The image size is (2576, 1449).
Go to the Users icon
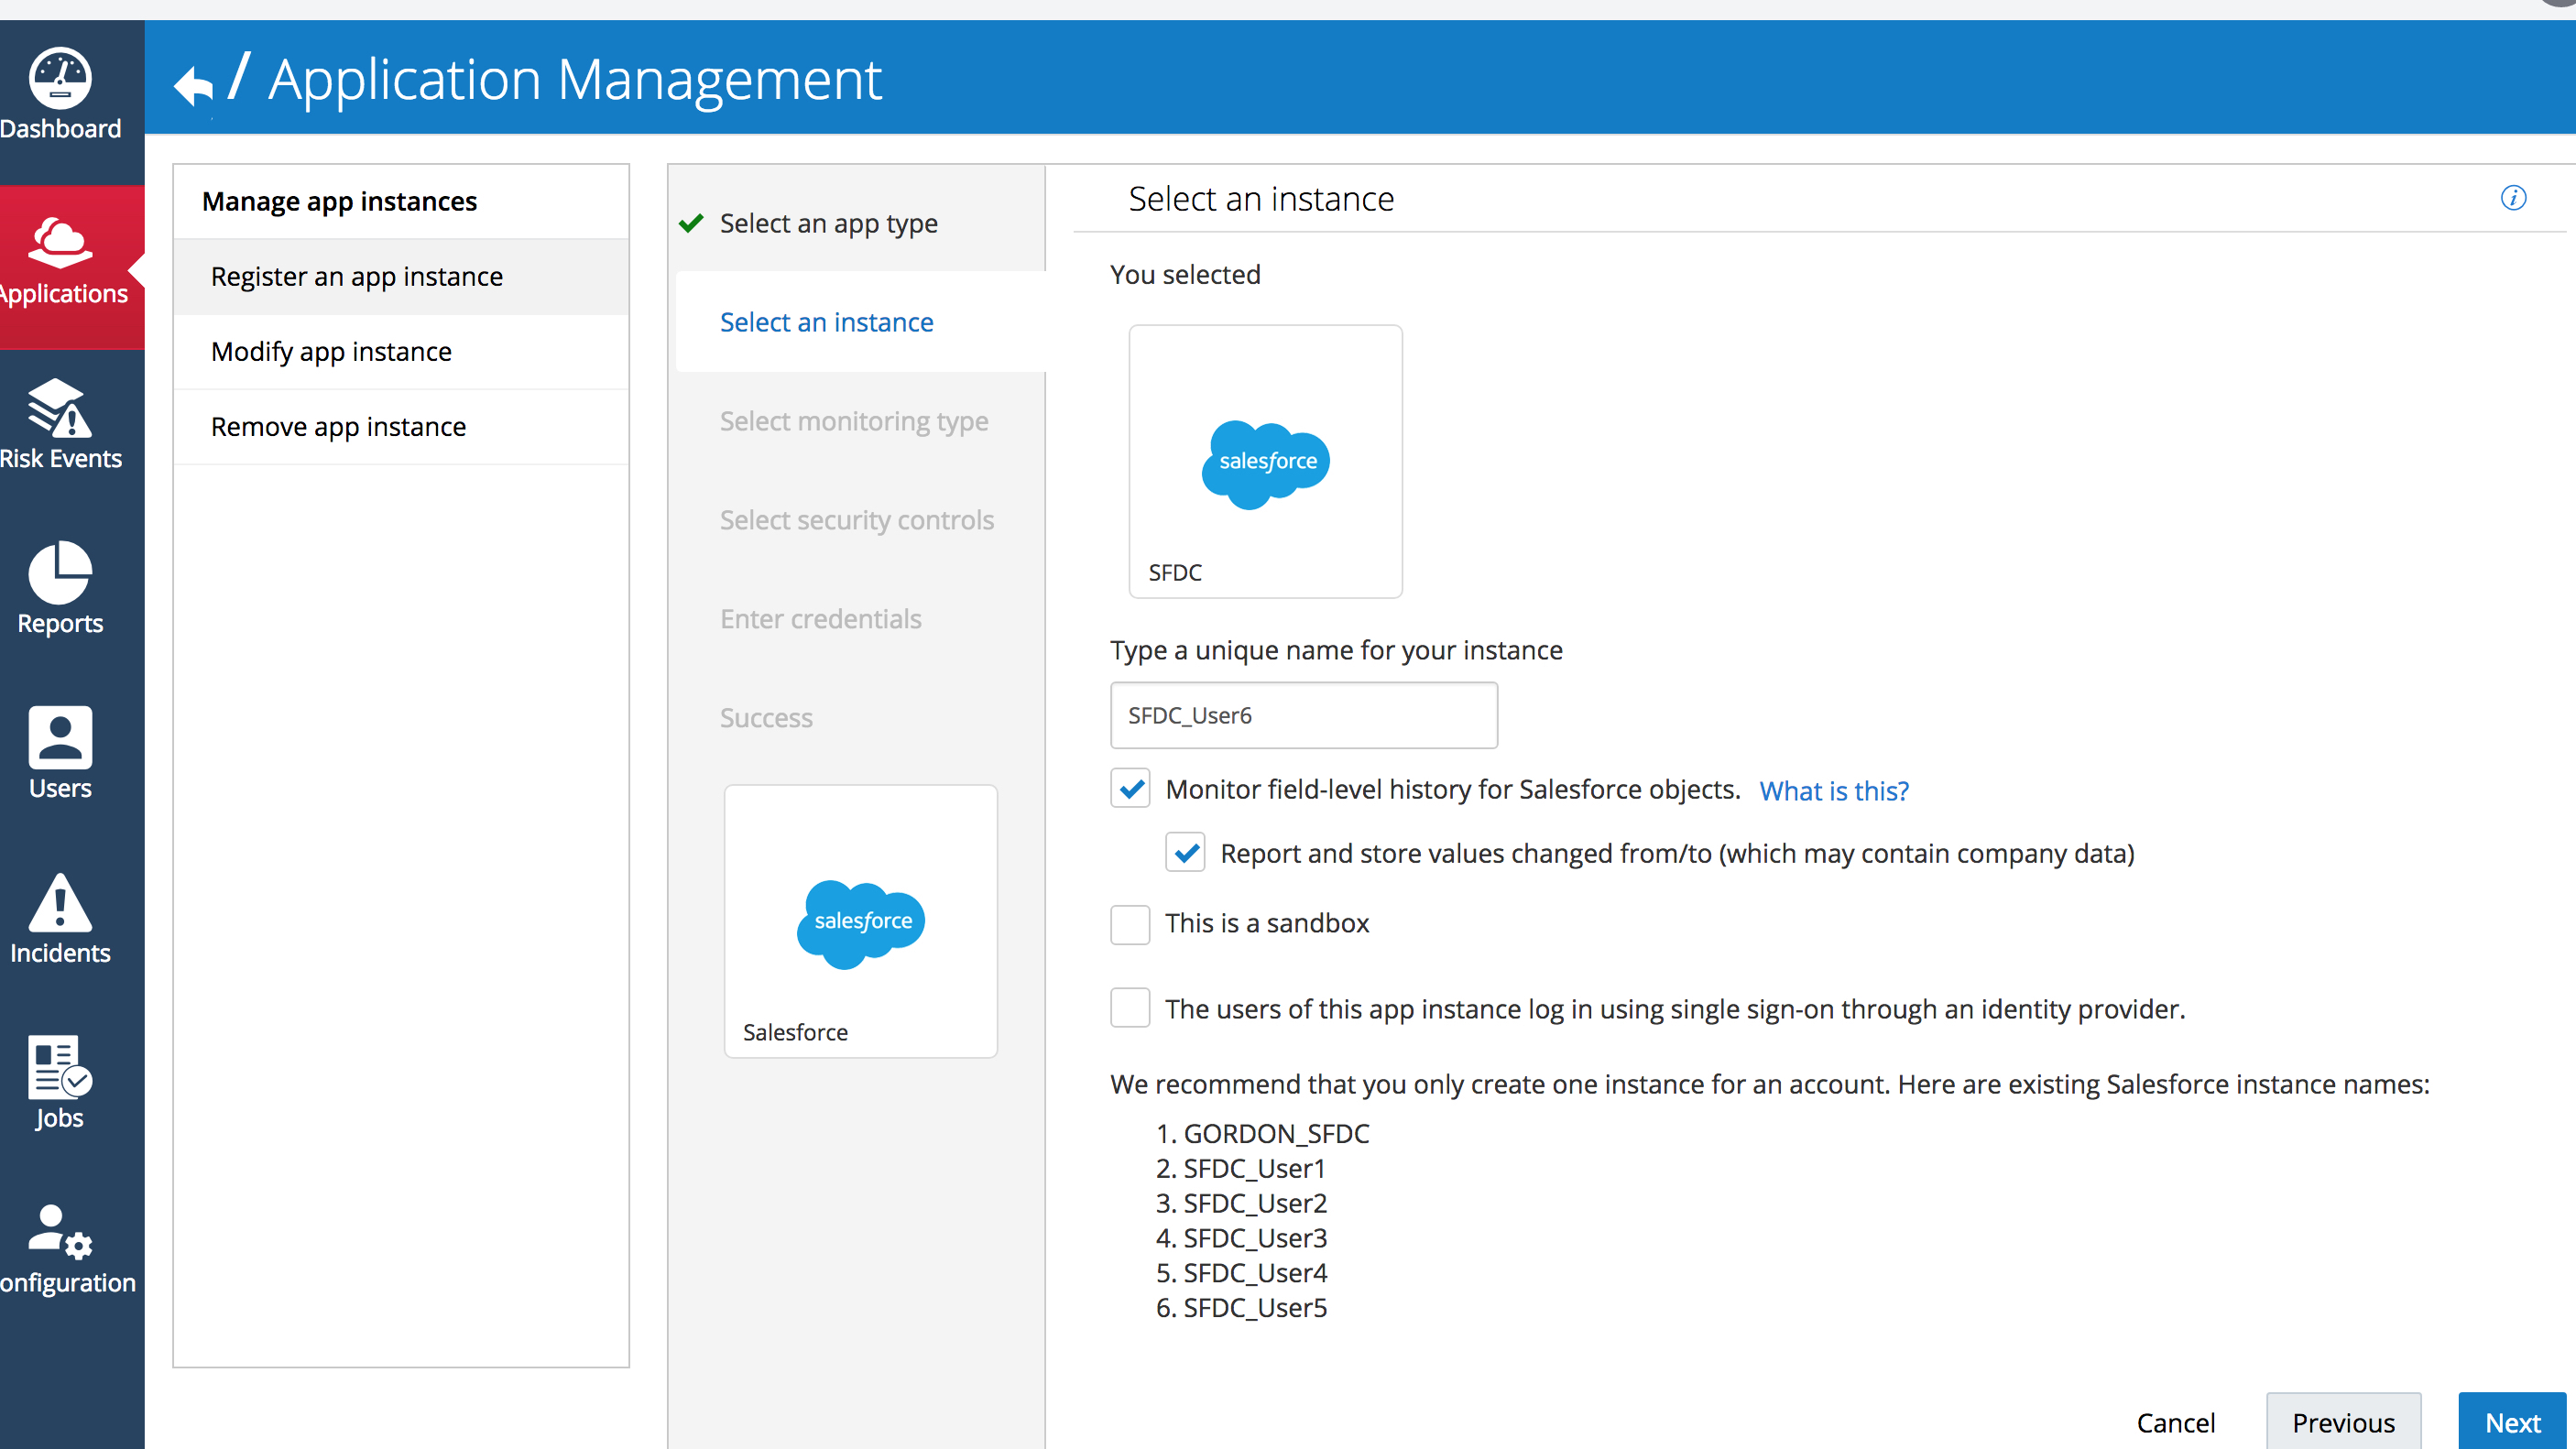60,738
